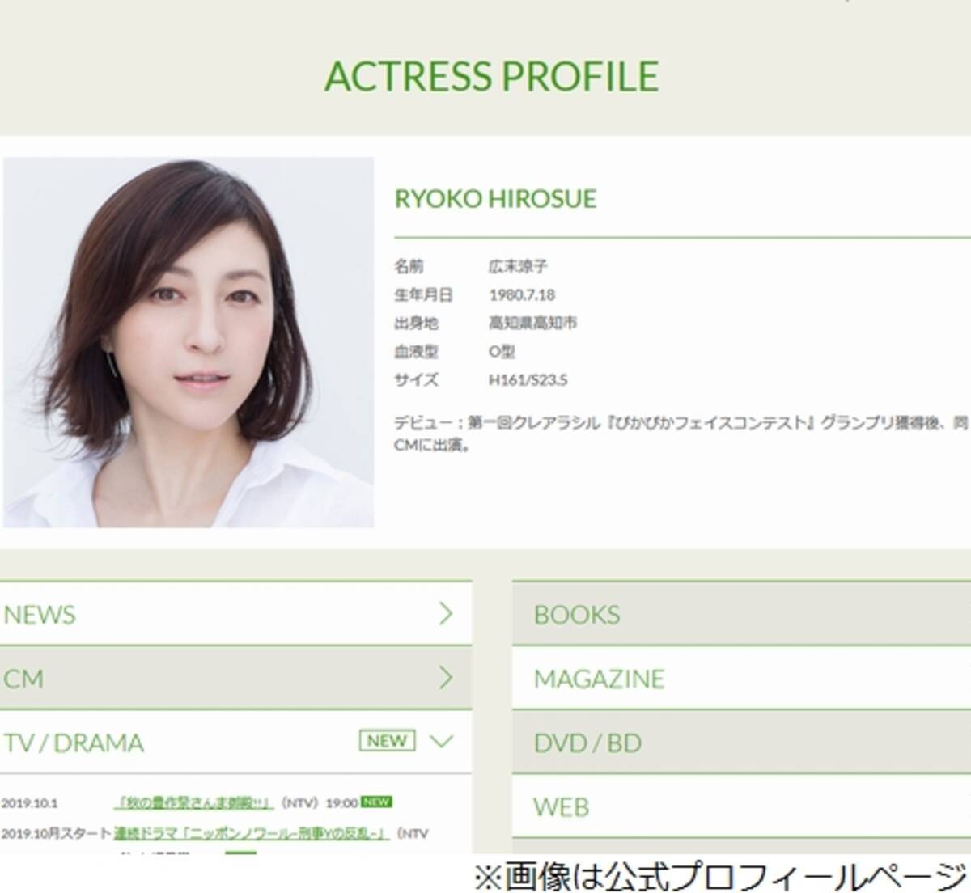
Task: Expand the NEWS section chevron arrow
Action: (446, 614)
